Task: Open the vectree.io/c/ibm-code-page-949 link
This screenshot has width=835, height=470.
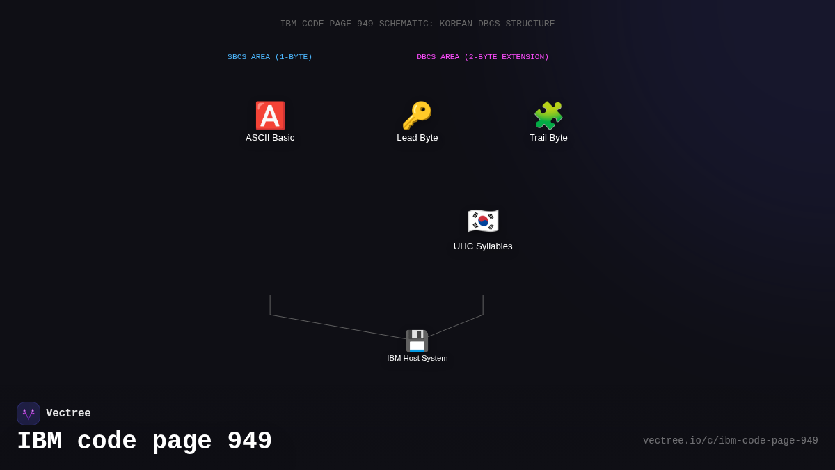Action: click(x=730, y=440)
